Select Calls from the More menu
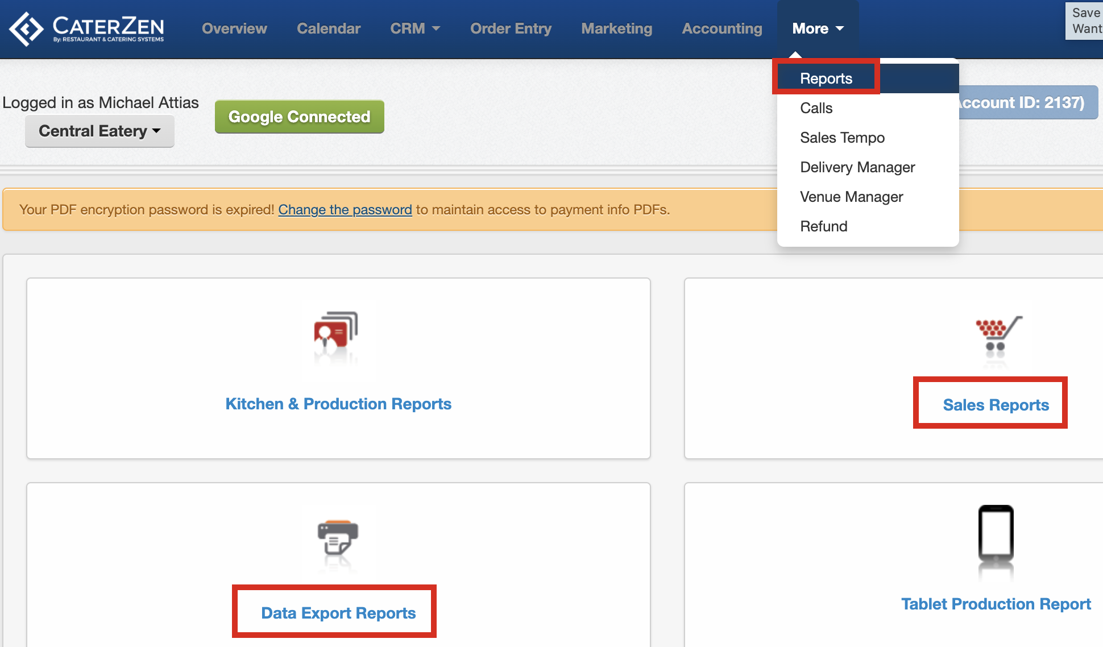The height and width of the screenshot is (647, 1103). [x=816, y=108]
